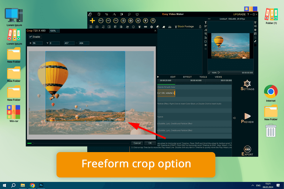The width and height of the screenshot is (284, 189).
Task: Open the EFFECT menu tab
Action: point(187,77)
